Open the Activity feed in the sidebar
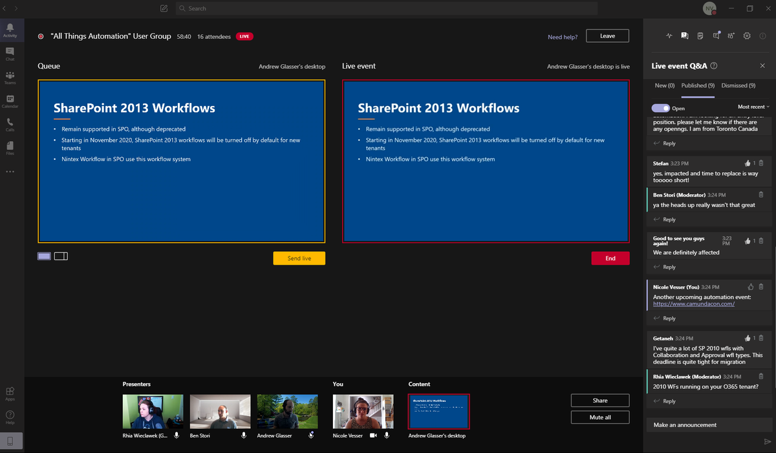The image size is (776, 453). coord(10,30)
